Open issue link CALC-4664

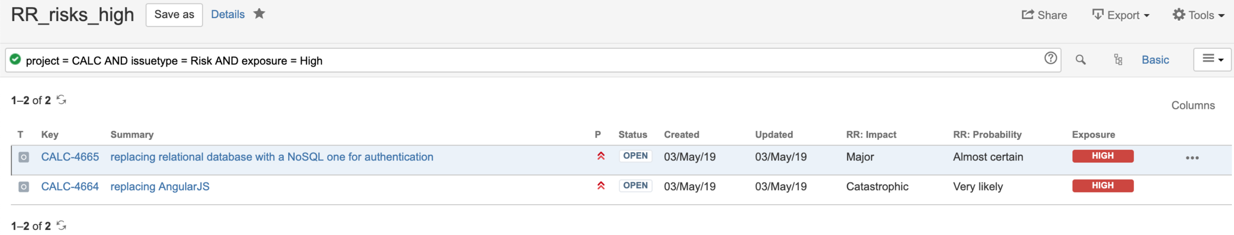[70, 187]
